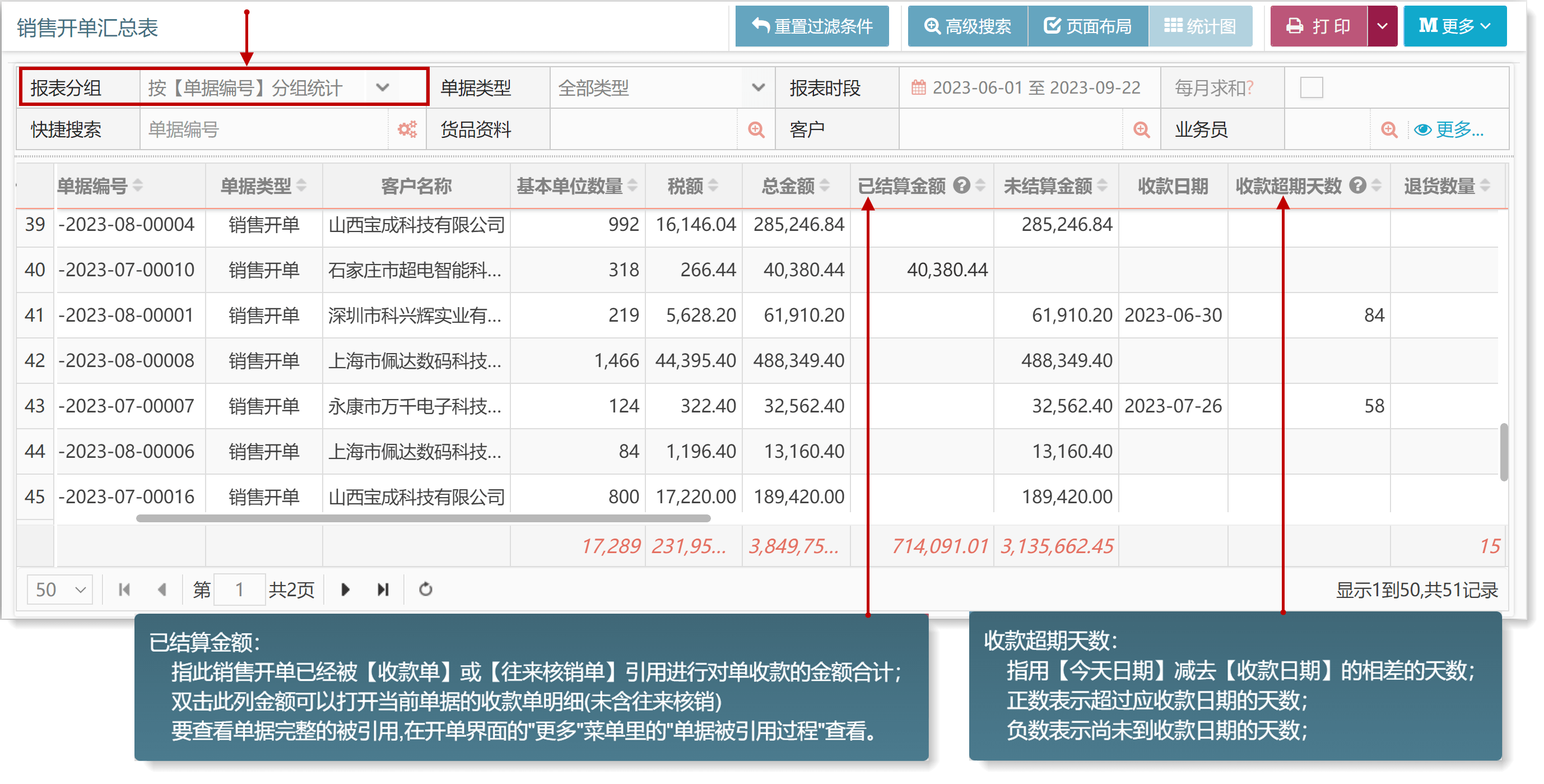
Task: Click the magnifier icon for 货品资料 field
Action: click(756, 129)
